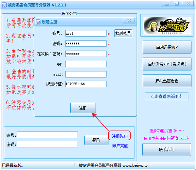
Task: Close the main 被窝迅雷会员账号分享器 window
Action: tap(188, 4)
